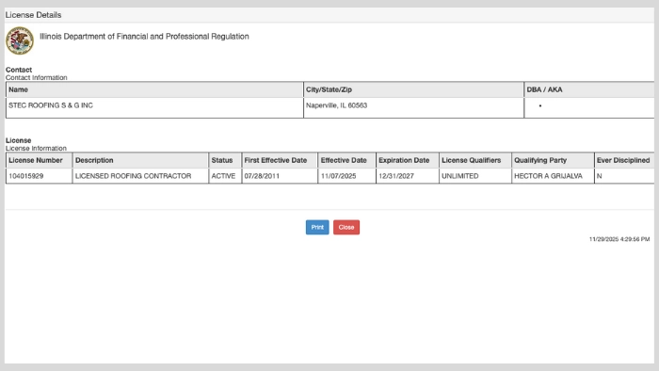Select the UNLIMITED qualifiers cell
The height and width of the screenshot is (371, 659).
click(474, 176)
